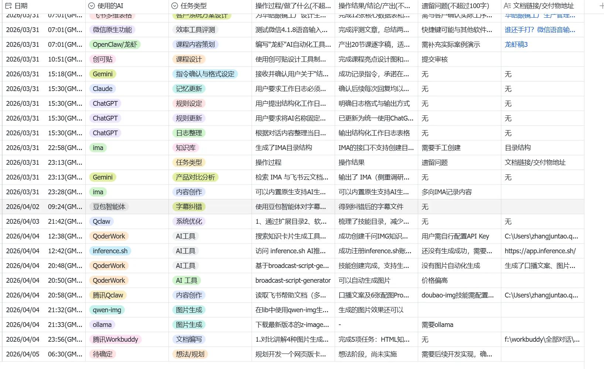
Task: Select the 文档编写 tag
Action: [x=189, y=340]
